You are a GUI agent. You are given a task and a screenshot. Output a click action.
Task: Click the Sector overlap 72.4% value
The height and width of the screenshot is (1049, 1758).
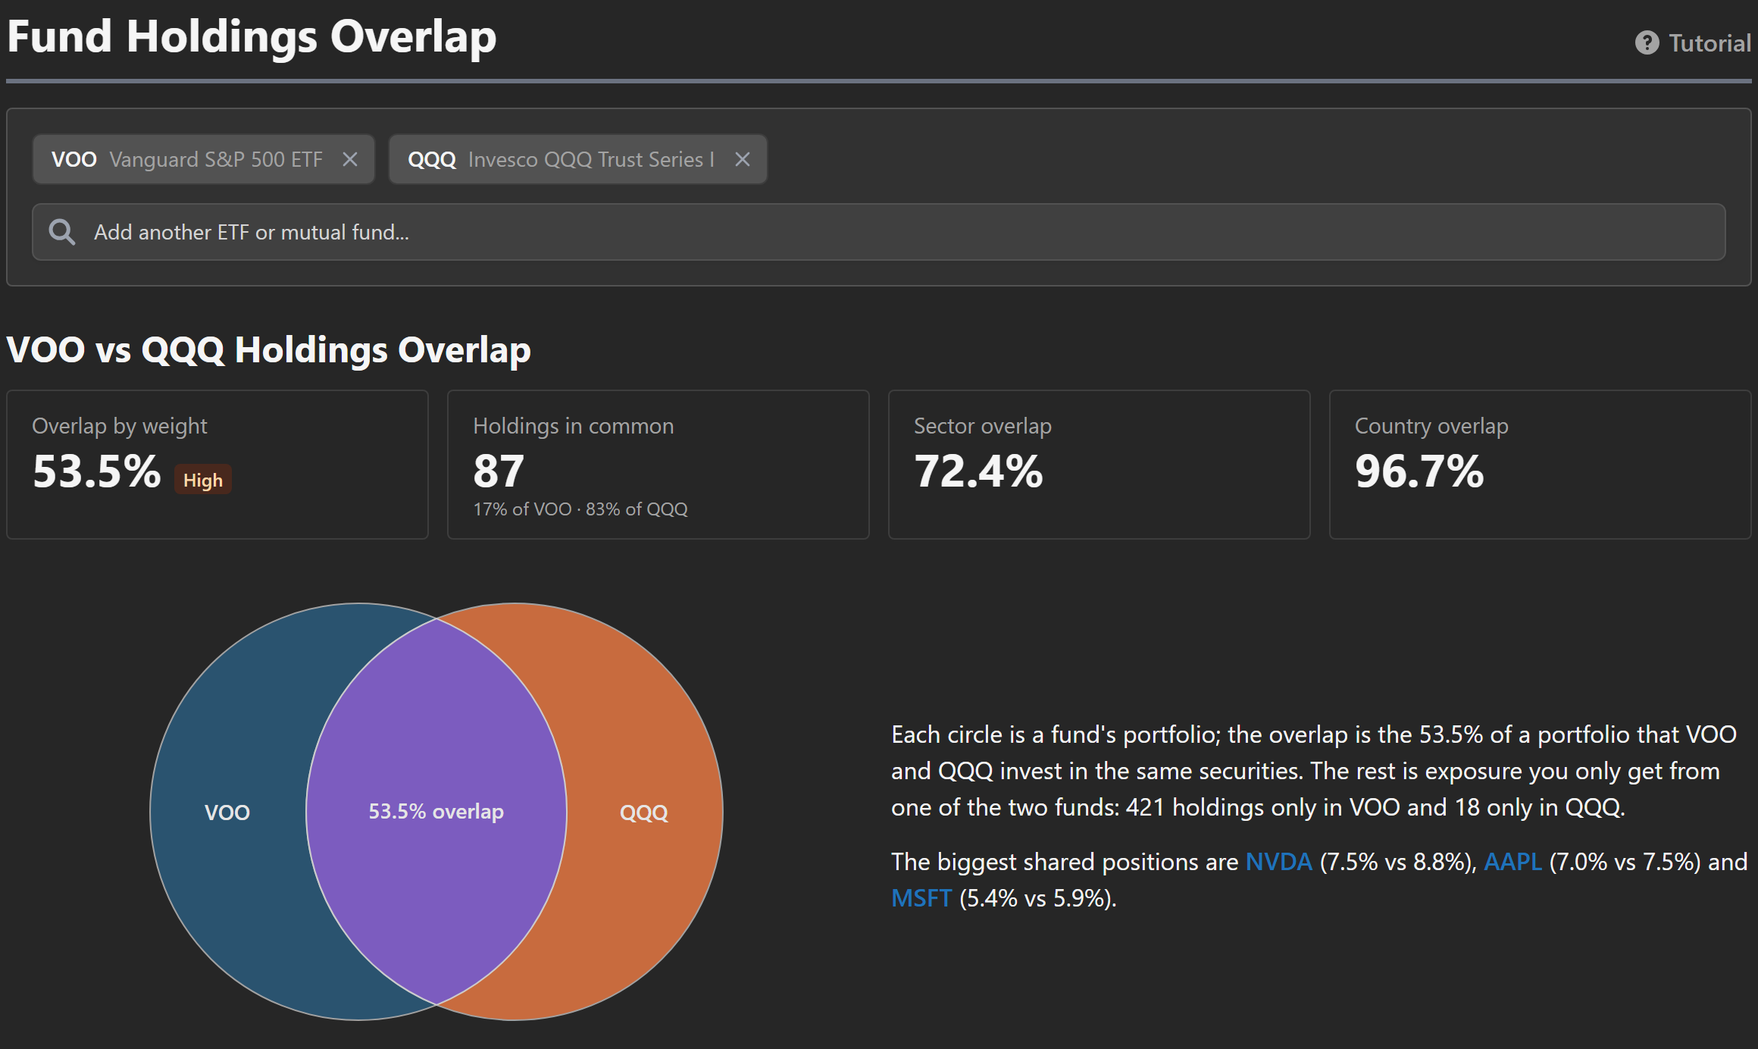(x=978, y=471)
